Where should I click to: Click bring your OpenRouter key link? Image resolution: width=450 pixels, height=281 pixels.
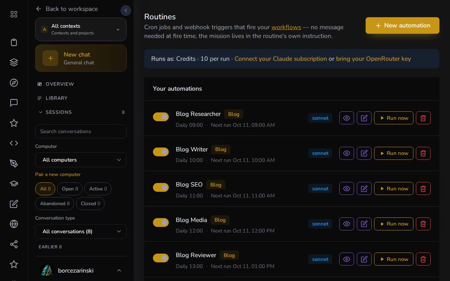[373, 59]
